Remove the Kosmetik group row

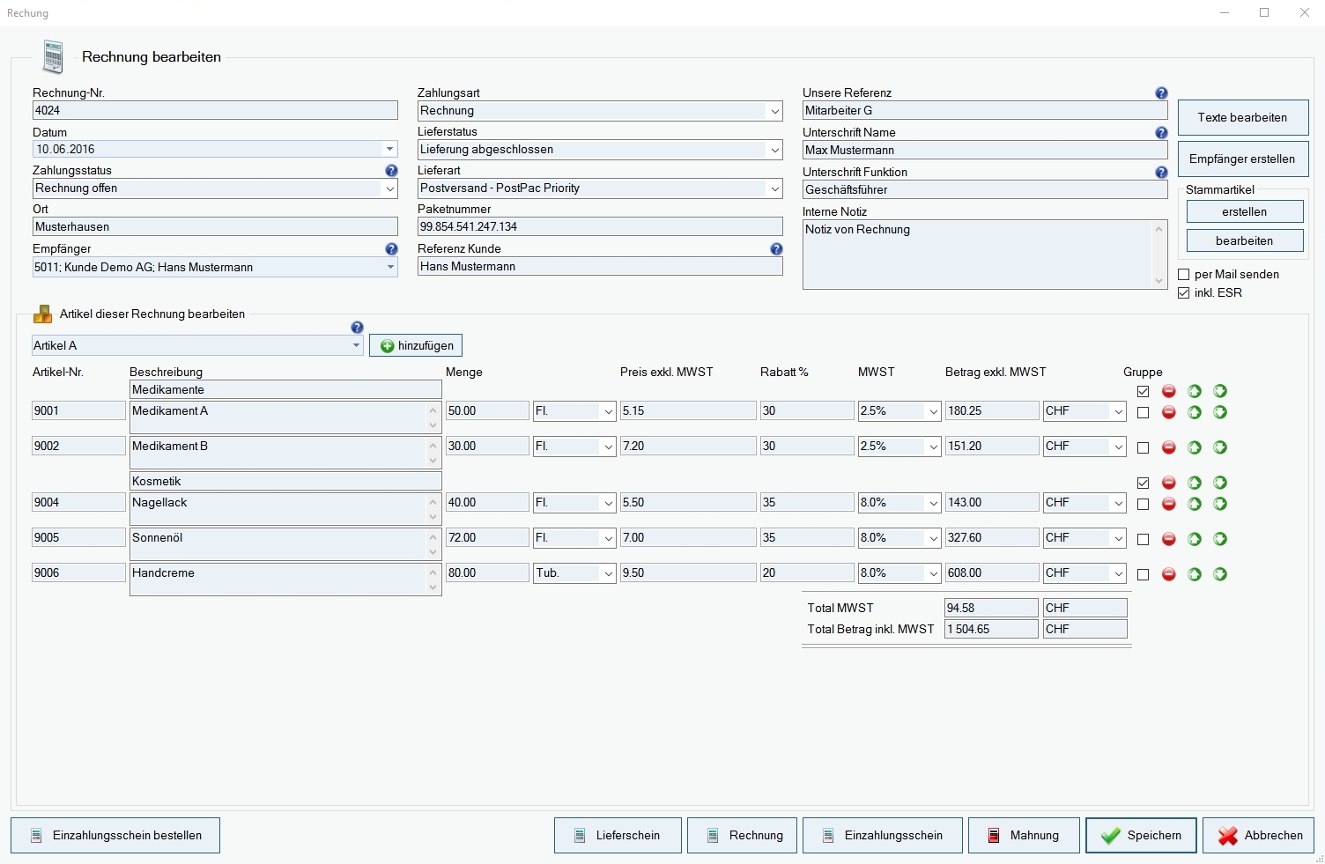coord(1169,483)
